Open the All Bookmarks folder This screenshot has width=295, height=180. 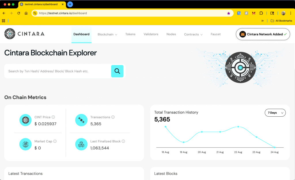click(x=281, y=21)
